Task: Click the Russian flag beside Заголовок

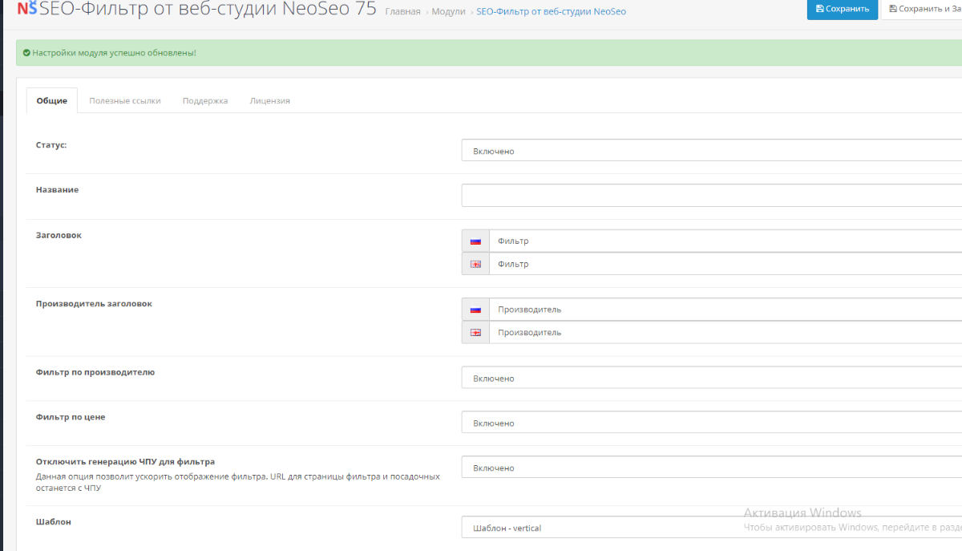Action: click(x=475, y=241)
